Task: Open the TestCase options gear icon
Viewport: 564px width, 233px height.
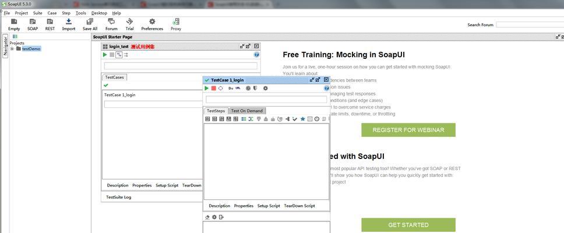Action: [266, 88]
